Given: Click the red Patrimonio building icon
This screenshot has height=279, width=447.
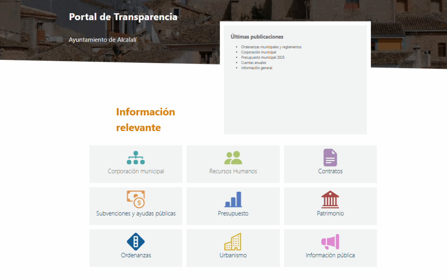Looking at the screenshot, I should pos(330,199).
